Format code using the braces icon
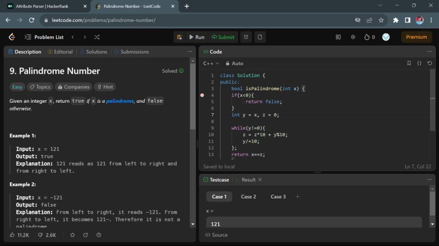 (x=419, y=63)
